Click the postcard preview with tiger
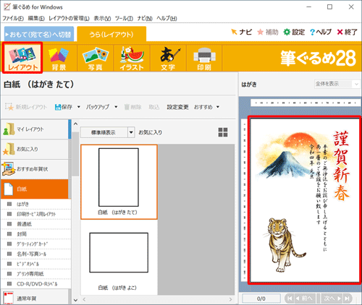Viewport: 362px width, 305px height. tap(305, 200)
